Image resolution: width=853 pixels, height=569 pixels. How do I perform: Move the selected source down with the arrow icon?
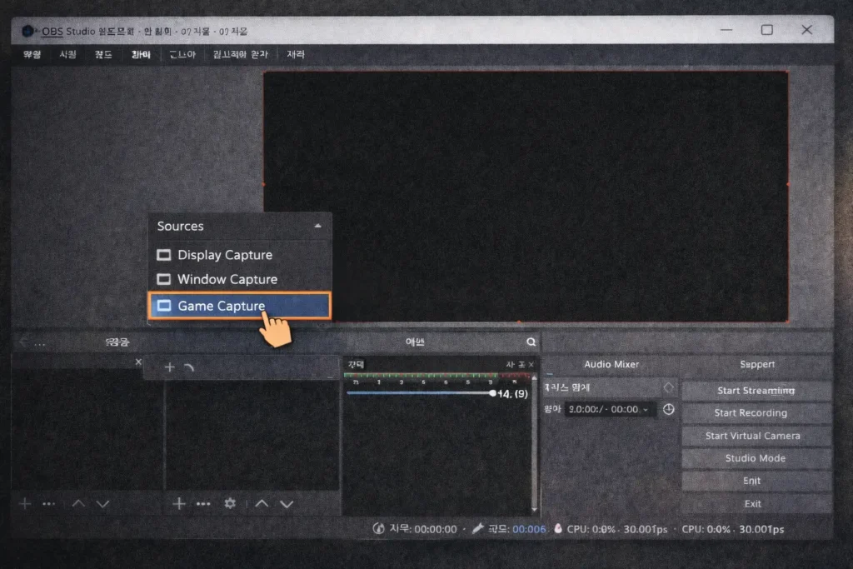coord(287,503)
